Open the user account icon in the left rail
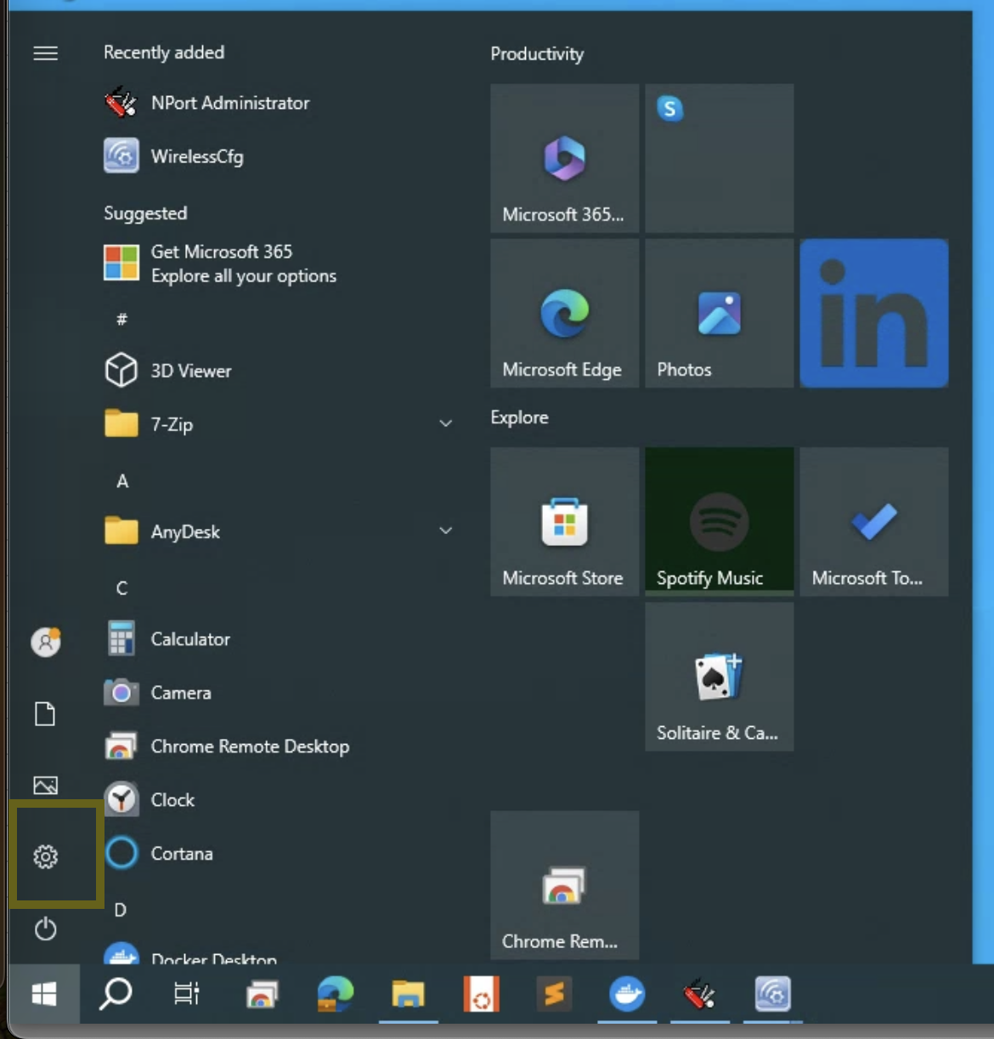 pyautogui.click(x=46, y=642)
